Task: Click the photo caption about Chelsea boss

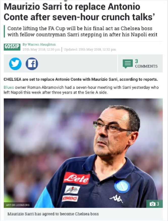Action: pos(53,214)
